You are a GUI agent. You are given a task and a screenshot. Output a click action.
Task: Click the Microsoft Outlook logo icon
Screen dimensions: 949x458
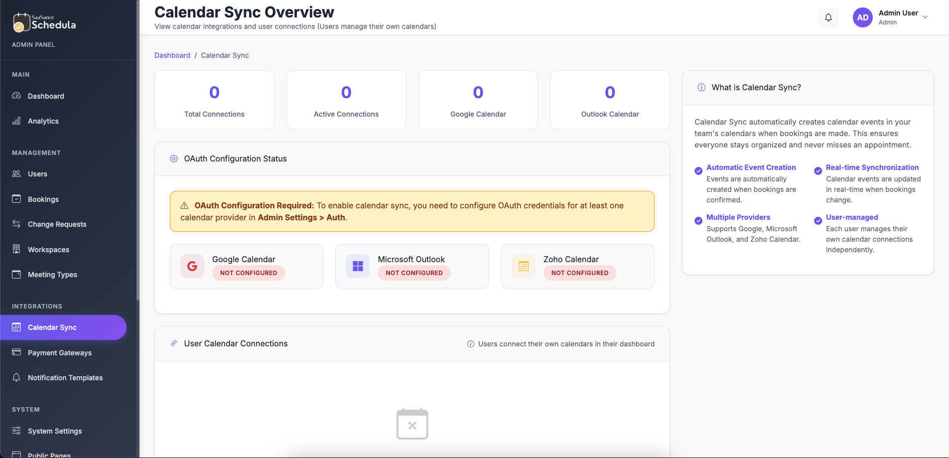(x=358, y=266)
